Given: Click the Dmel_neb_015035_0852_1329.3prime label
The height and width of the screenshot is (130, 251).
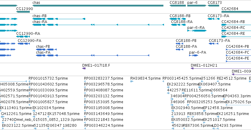Looking at the screenshot, I should point(49,120).
